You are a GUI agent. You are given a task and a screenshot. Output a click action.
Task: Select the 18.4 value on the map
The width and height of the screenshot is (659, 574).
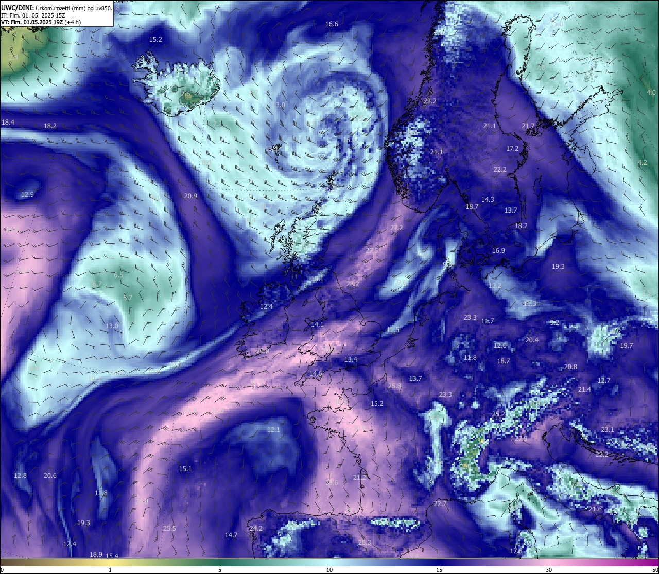(8, 123)
